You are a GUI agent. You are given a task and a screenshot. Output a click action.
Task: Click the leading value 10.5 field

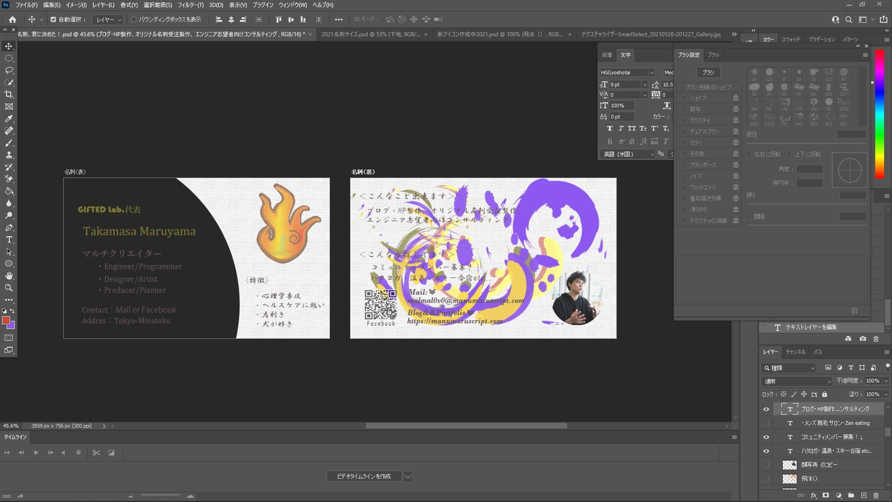667,85
